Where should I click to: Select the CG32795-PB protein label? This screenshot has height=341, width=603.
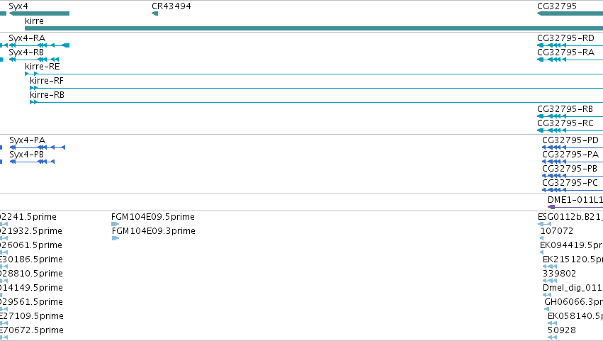click(570, 169)
